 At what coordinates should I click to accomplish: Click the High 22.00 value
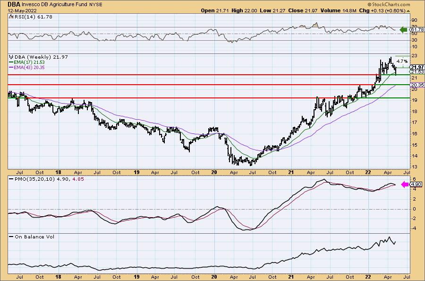(244, 10)
